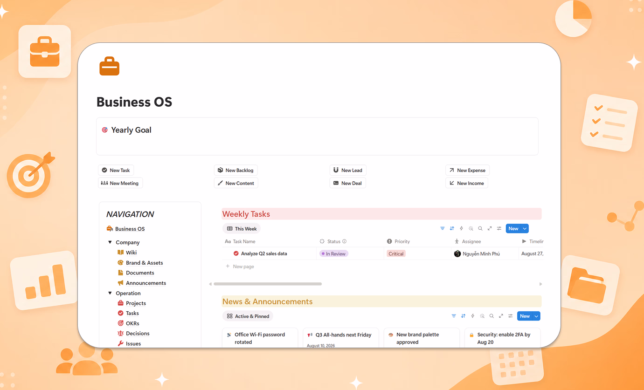
Task: Click the left arrow of the horizontal scrollbar
Action: [210, 284]
